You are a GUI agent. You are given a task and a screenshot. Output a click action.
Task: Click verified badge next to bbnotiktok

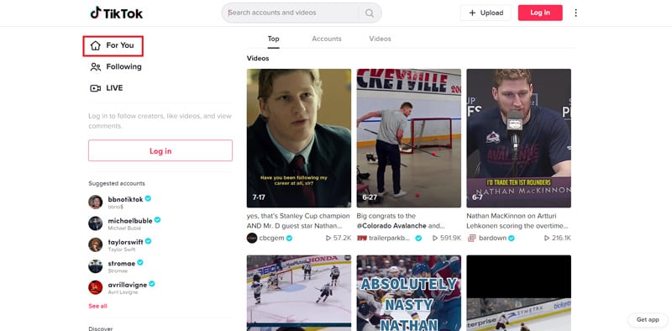tap(148, 198)
